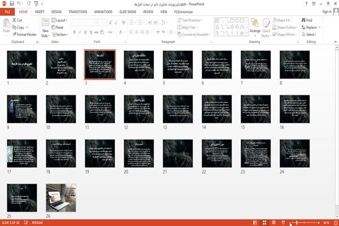Align text to the left
Viewport: 339px width, 226px height.
coord(131,32)
